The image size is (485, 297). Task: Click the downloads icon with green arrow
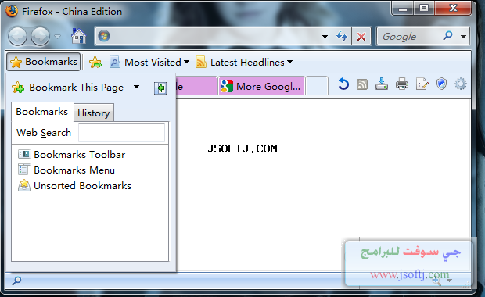coord(382,84)
